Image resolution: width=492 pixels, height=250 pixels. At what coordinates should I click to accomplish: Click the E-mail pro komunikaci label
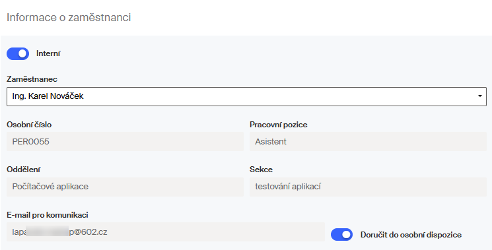(48, 215)
